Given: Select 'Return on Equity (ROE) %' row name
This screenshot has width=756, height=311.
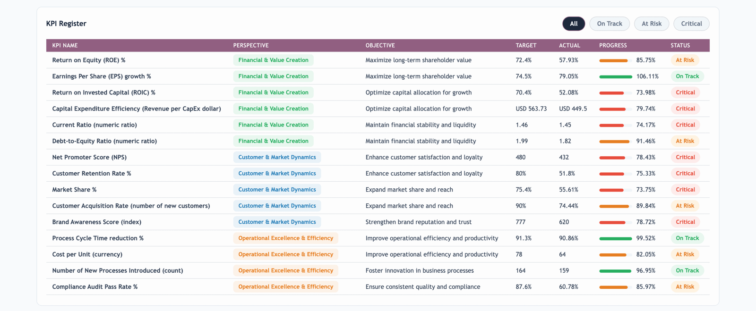Looking at the screenshot, I should 89,60.
